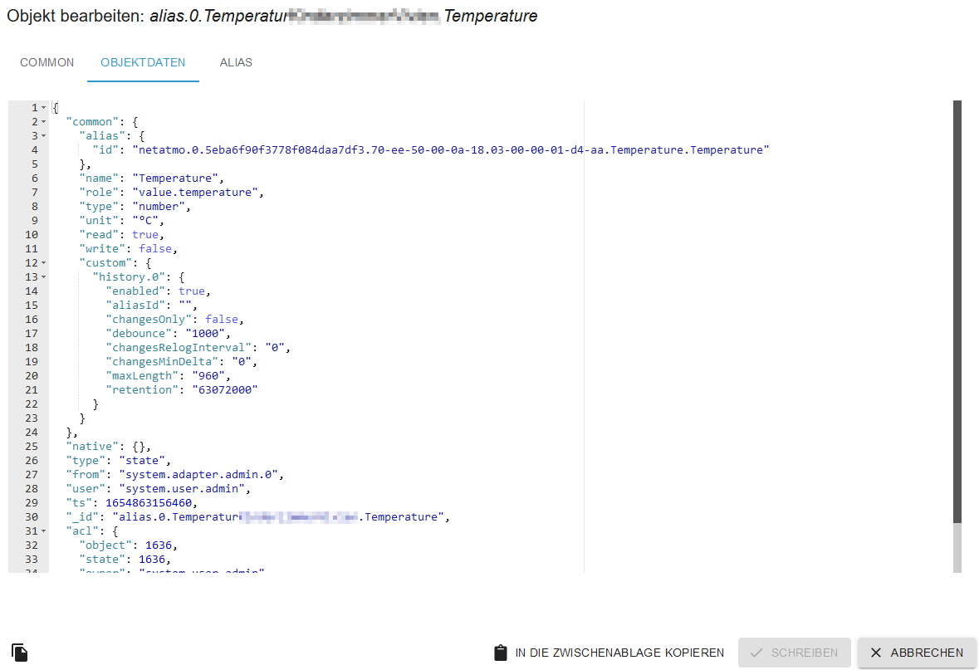
Task: Click the "native" key on line 25
Action: coord(92,447)
